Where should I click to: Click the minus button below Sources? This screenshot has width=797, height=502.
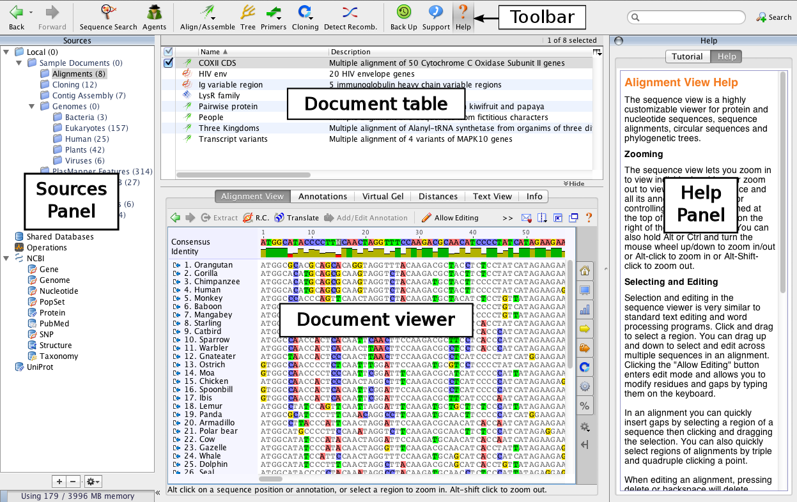pos(73,482)
